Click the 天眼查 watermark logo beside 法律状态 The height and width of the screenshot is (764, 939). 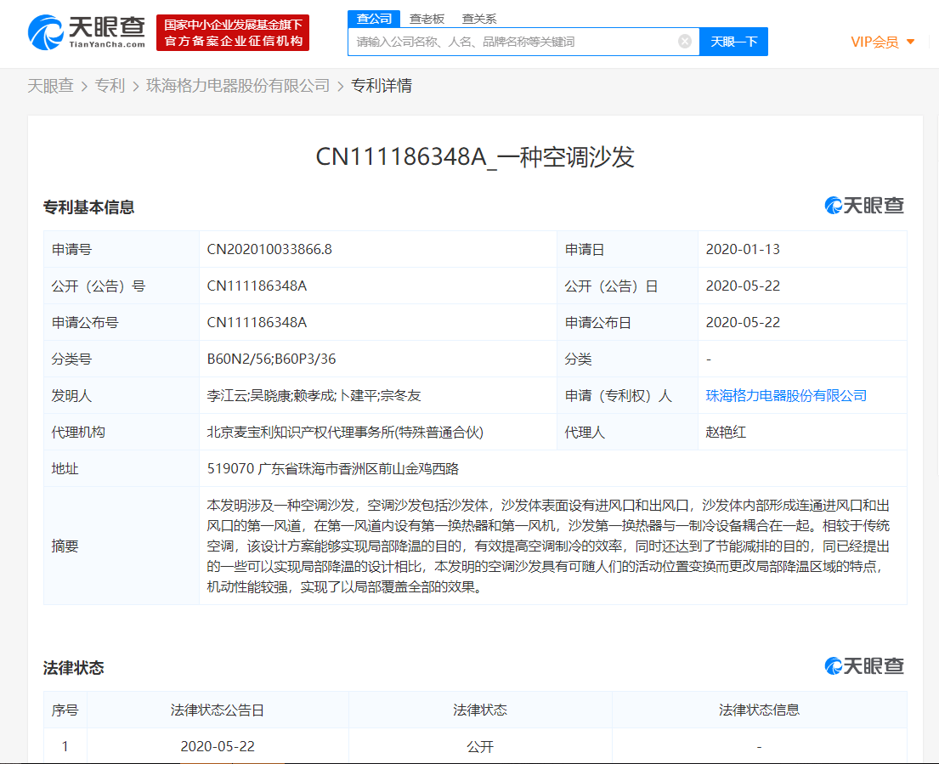click(x=864, y=666)
